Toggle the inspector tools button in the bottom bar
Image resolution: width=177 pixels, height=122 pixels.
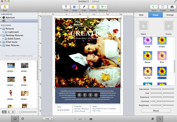point(160,119)
